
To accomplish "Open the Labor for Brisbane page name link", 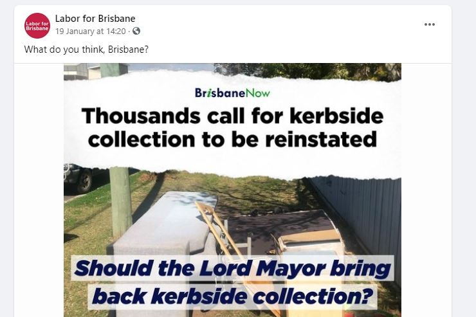I will [x=95, y=19].
